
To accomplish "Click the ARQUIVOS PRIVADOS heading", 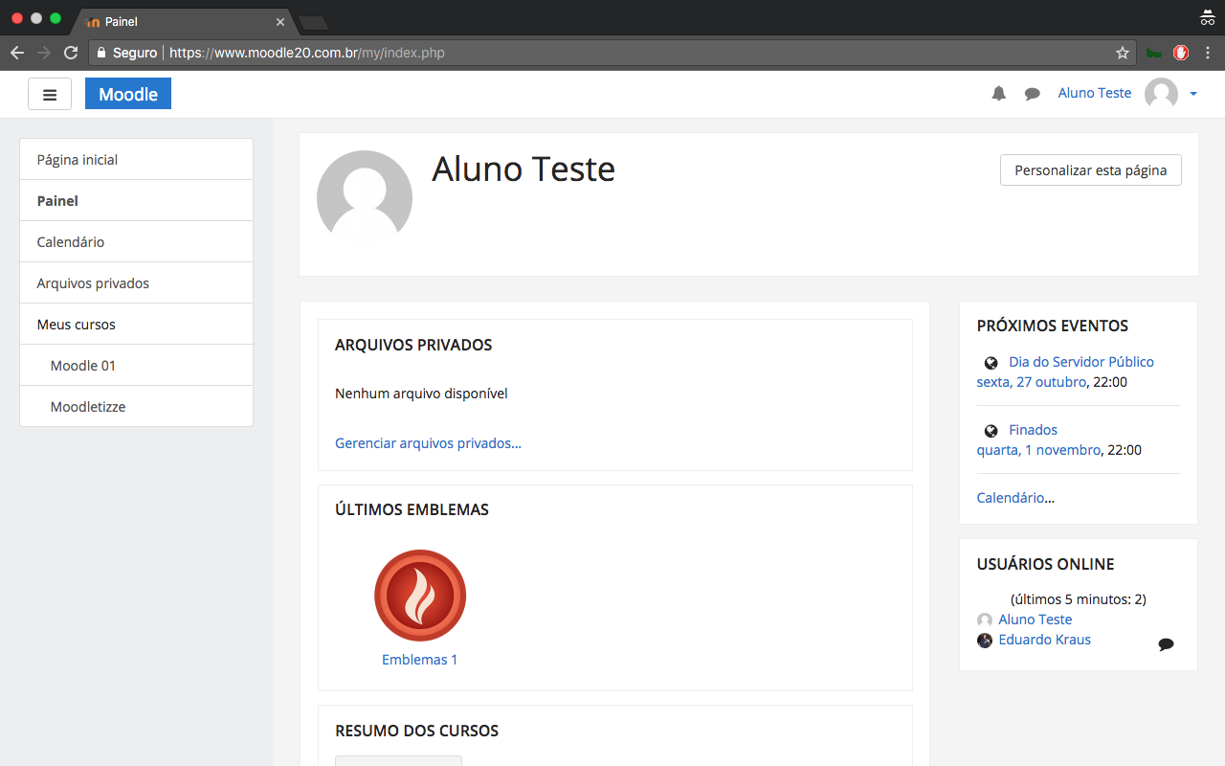I will 413,345.
